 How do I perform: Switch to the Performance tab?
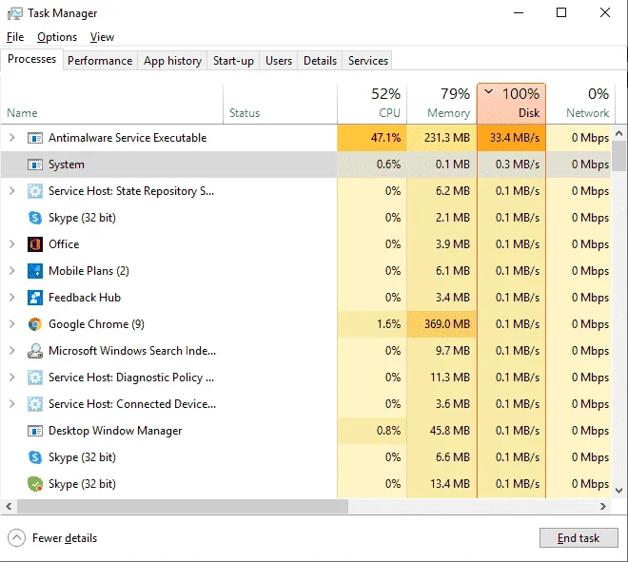[x=100, y=61]
